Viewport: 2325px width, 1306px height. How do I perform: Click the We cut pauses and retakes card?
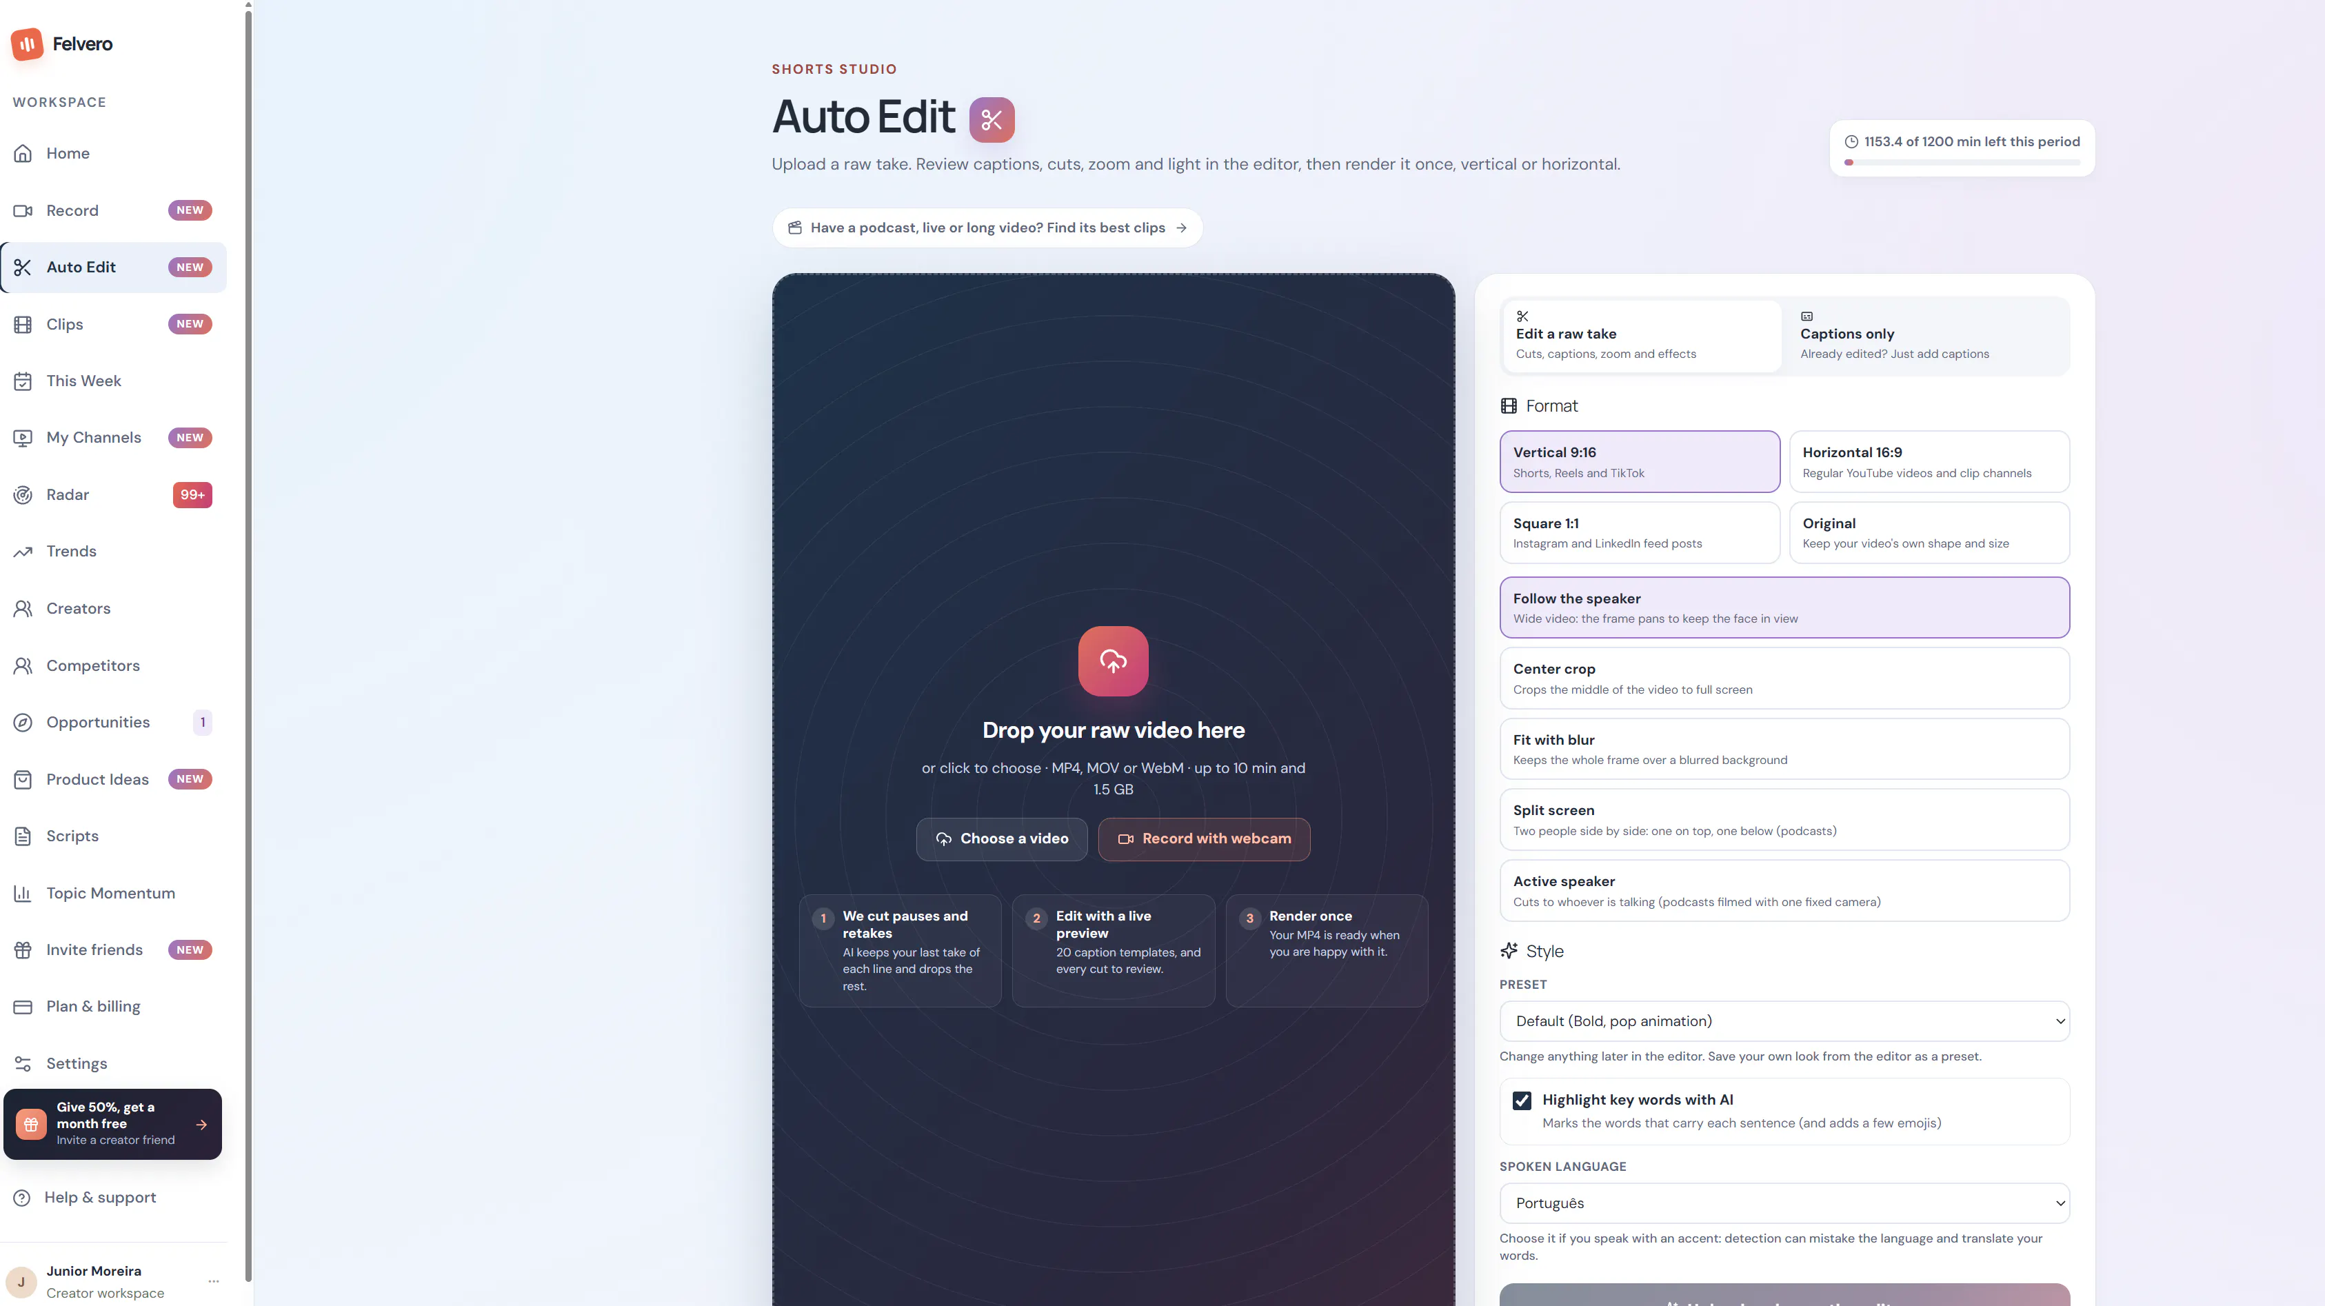pos(900,950)
